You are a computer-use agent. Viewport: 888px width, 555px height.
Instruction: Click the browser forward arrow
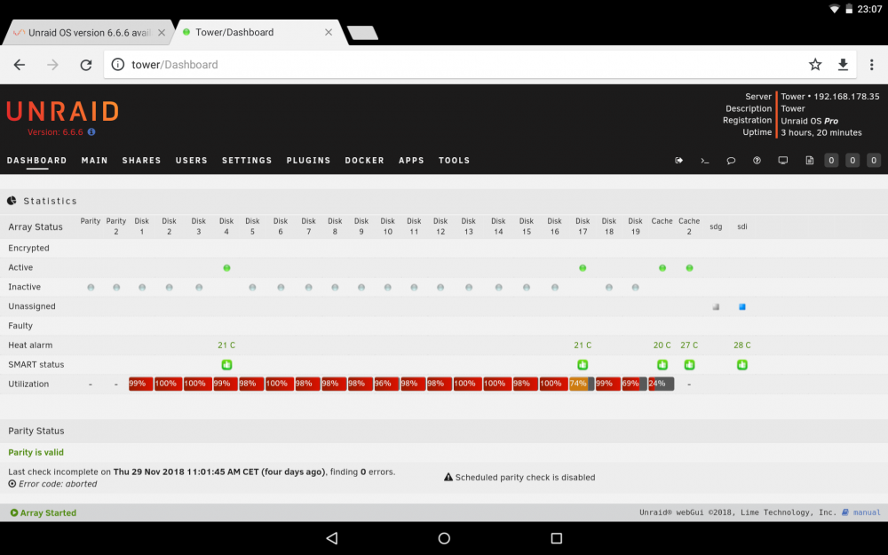(x=52, y=65)
